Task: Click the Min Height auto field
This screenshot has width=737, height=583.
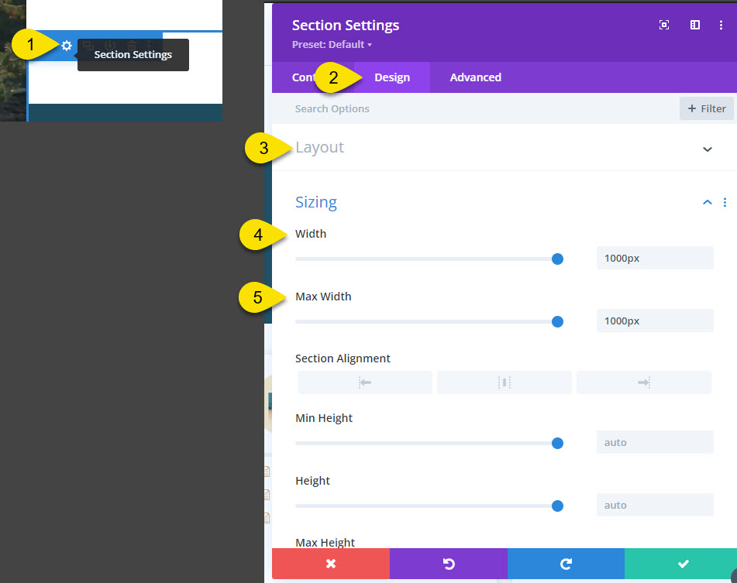Action: [655, 442]
